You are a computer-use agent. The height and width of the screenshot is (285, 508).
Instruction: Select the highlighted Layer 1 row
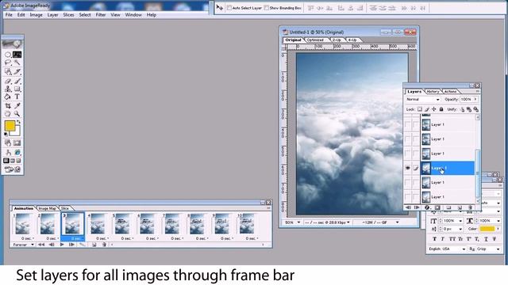(x=448, y=168)
